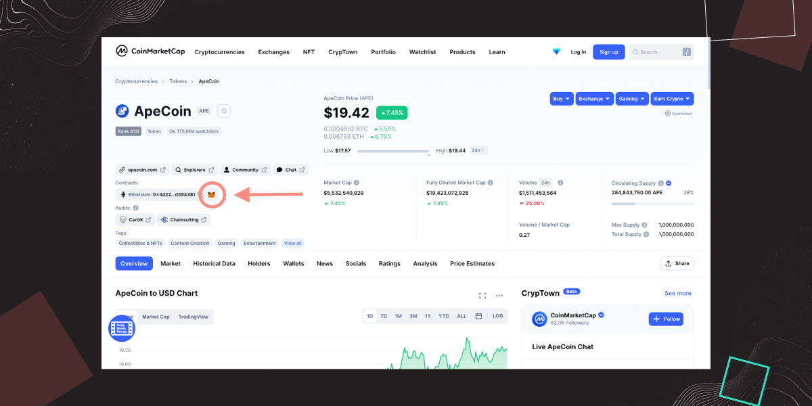Click the page's vertical scrollbar

[x=708, y=64]
